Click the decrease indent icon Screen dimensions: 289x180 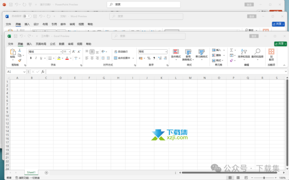coord(103,58)
